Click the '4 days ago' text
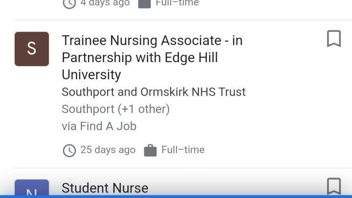 click(105, 3)
